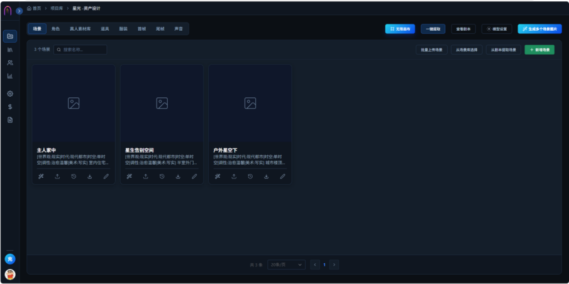Open the library books icon in the sidebar
This screenshot has width=569, height=284.
point(10,50)
